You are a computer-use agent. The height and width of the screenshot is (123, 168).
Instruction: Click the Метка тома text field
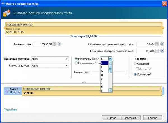click(109, 72)
